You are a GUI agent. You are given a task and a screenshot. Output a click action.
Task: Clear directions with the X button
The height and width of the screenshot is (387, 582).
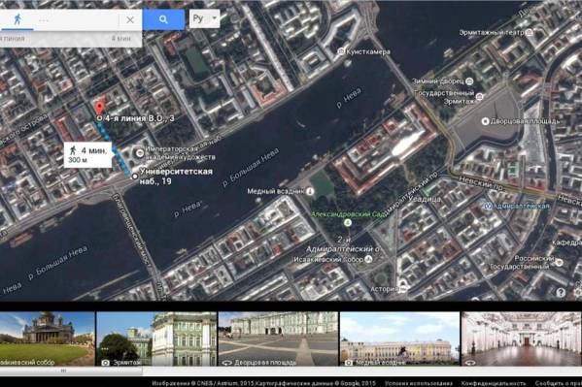[x=130, y=20]
